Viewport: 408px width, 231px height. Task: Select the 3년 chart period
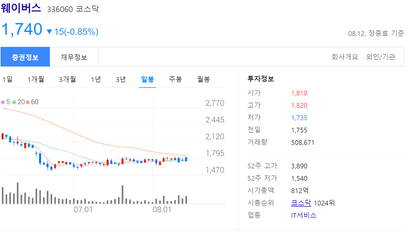pos(121,79)
